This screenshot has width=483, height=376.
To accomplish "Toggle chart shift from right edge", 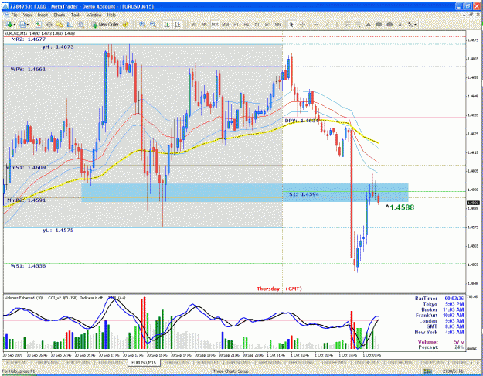I will click(x=178, y=24).
